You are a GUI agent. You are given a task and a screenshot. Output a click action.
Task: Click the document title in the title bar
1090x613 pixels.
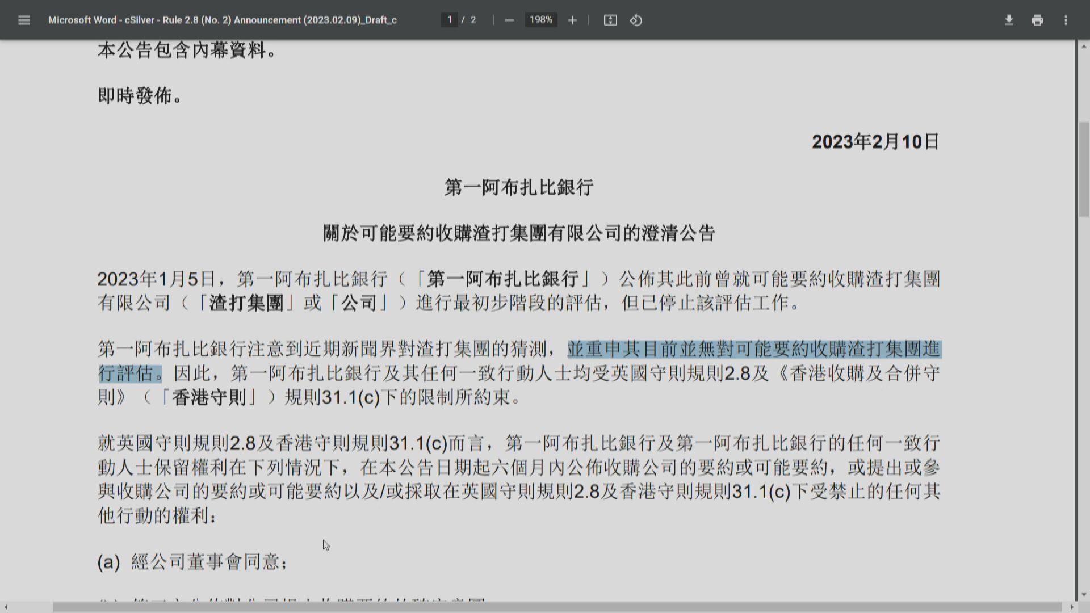223,20
